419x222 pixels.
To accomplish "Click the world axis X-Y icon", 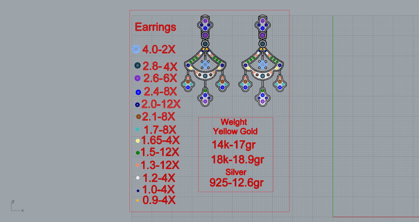I will (x=17, y=206).
